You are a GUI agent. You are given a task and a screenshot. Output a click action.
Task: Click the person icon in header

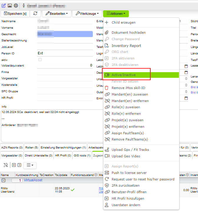(x=24, y=6)
